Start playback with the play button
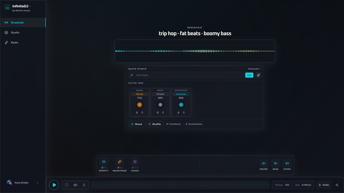Screen dimensions: 344x193 coord(54,185)
